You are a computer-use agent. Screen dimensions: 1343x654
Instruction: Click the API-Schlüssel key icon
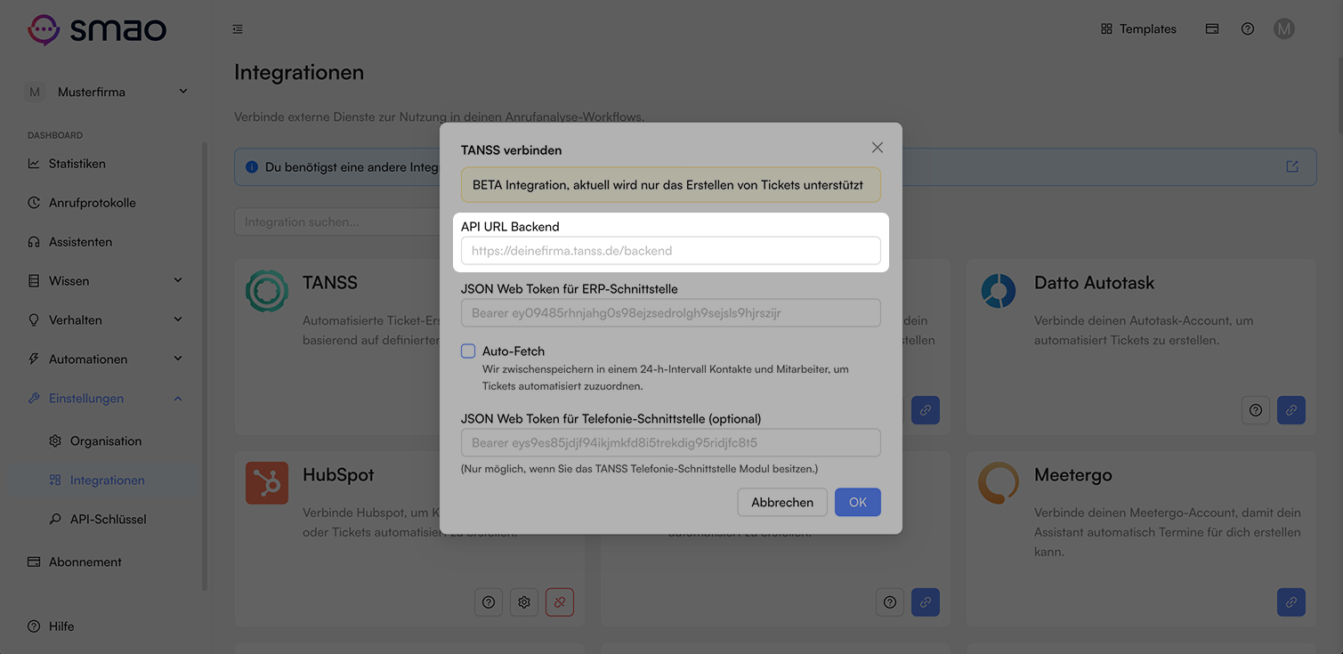click(55, 520)
